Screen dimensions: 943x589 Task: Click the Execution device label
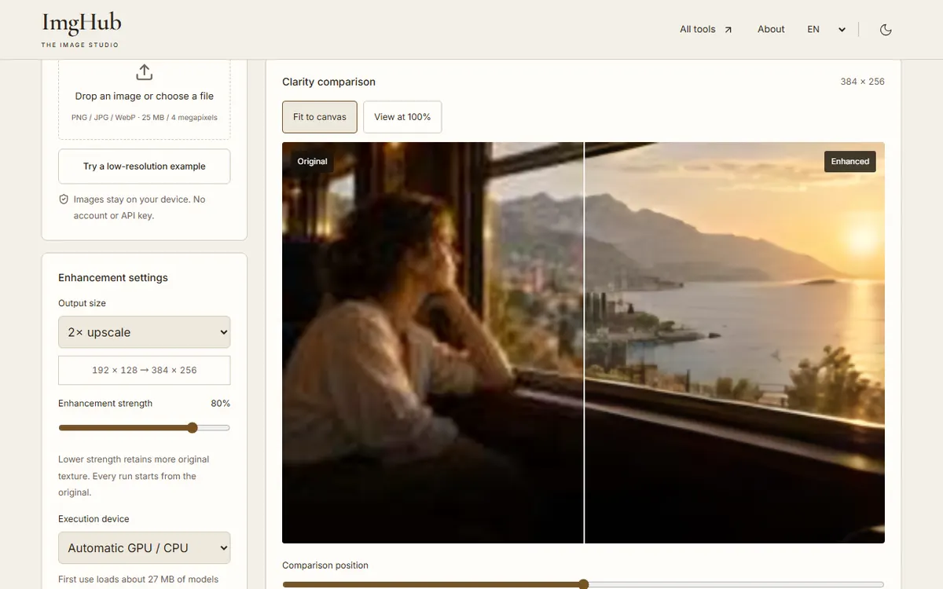coord(94,519)
